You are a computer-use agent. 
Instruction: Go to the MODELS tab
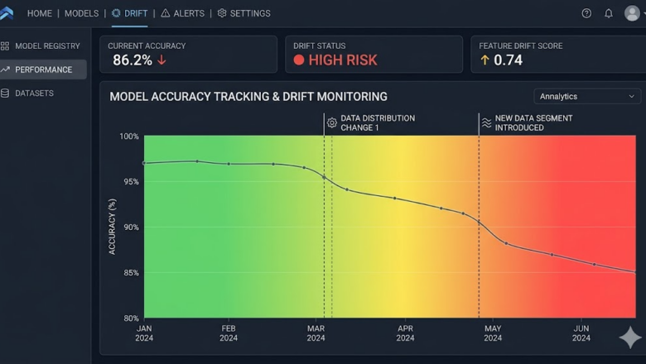tap(81, 13)
